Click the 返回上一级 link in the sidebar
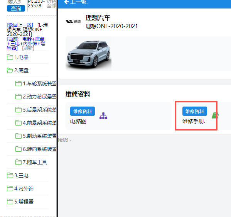Viewport: 231px width, 217px height. coord(20,25)
